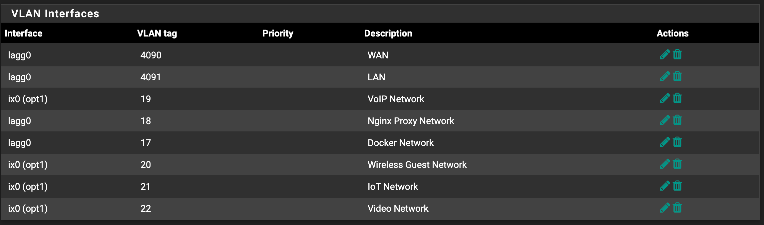
Task: Delete the IoT Network VLAN
Action: (x=677, y=186)
